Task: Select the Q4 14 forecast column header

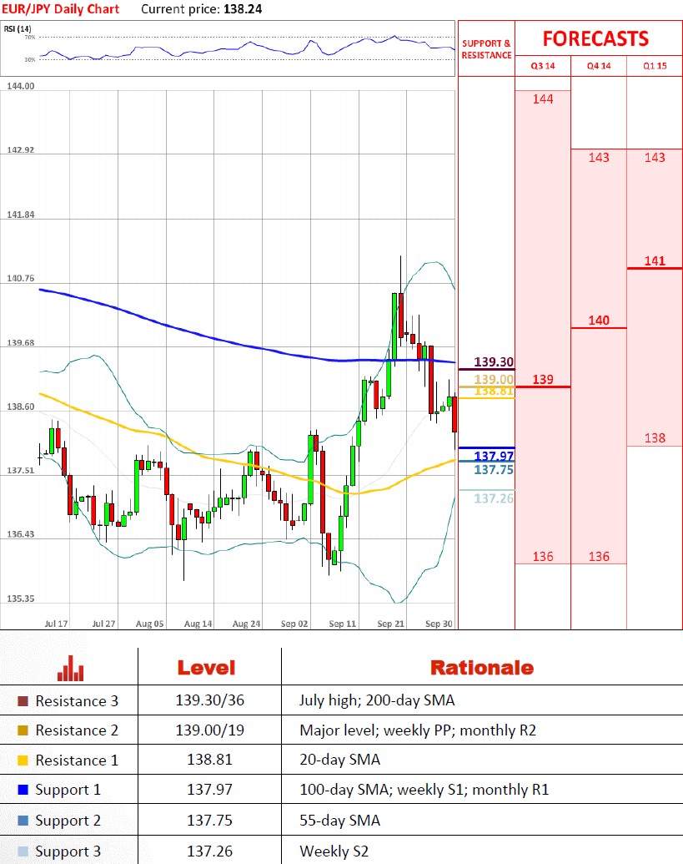Action: [x=599, y=66]
